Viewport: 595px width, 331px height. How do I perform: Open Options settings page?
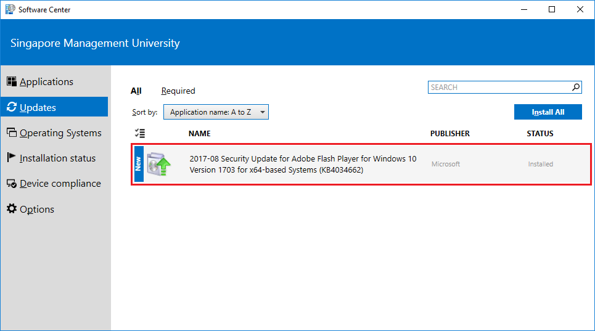click(x=37, y=210)
